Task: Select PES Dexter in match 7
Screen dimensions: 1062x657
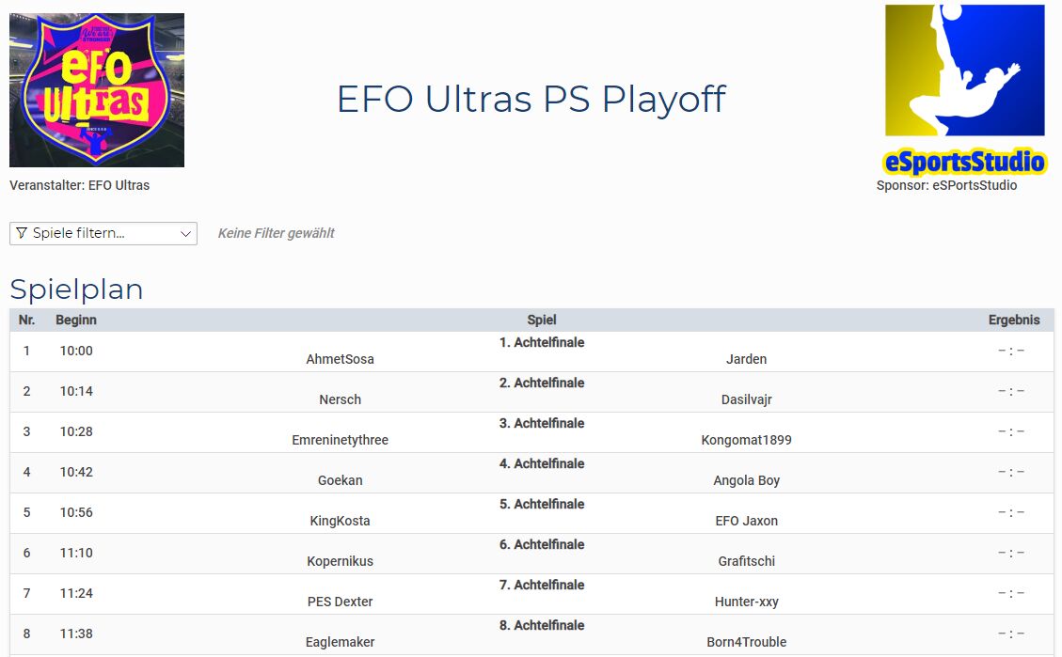Action: [x=340, y=602]
